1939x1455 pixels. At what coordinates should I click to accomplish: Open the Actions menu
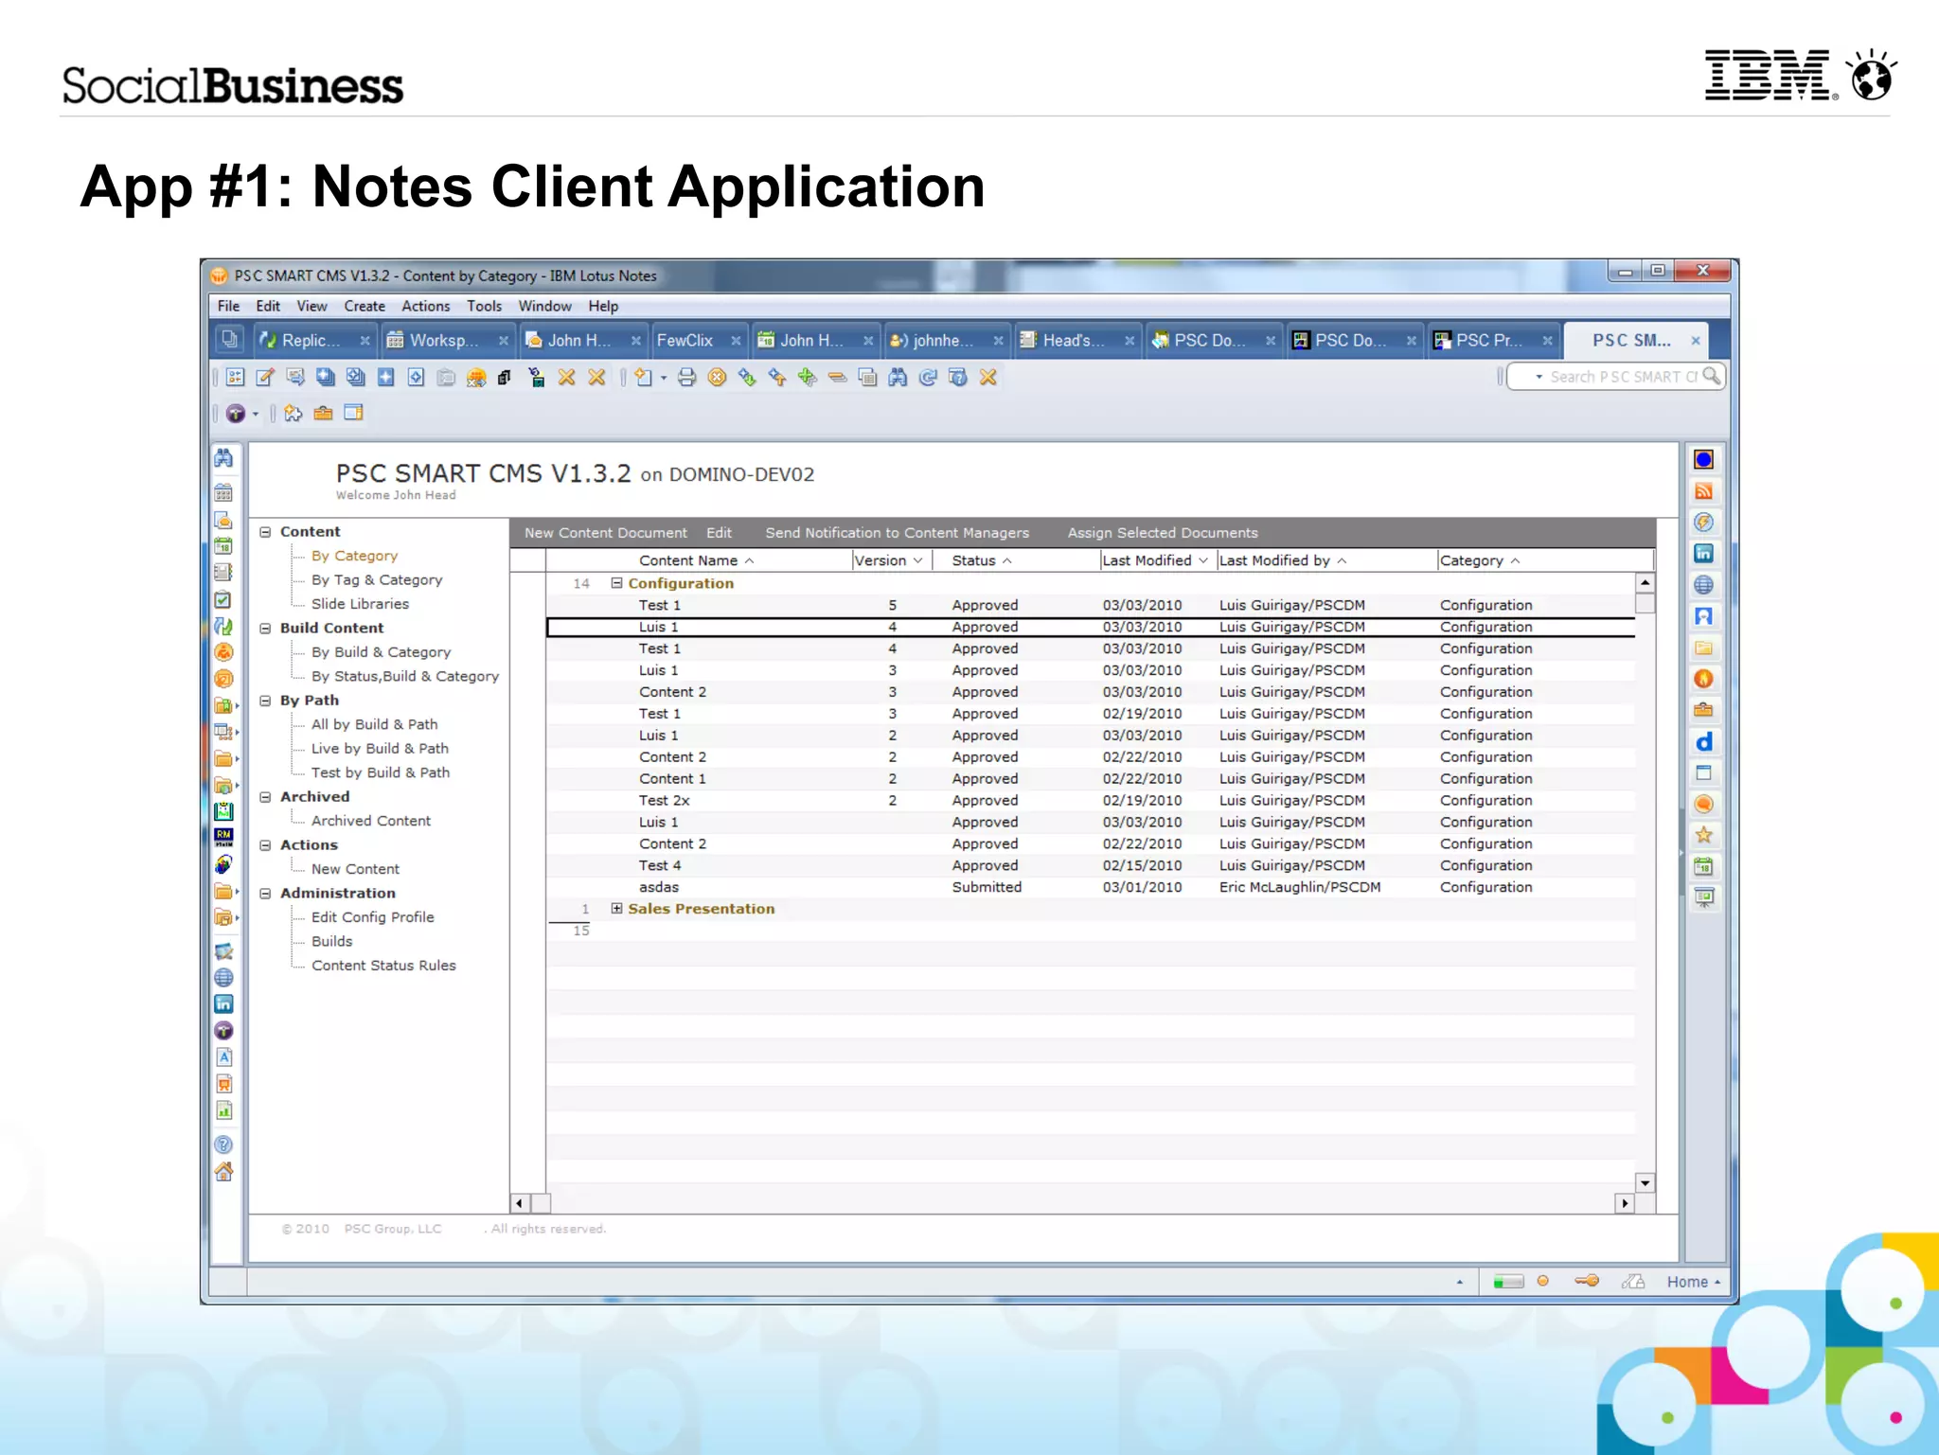click(x=425, y=306)
